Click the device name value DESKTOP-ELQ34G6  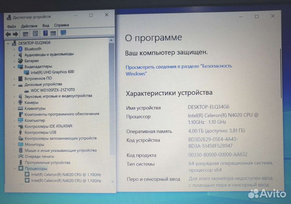pyautogui.click(x=209, y=107)
